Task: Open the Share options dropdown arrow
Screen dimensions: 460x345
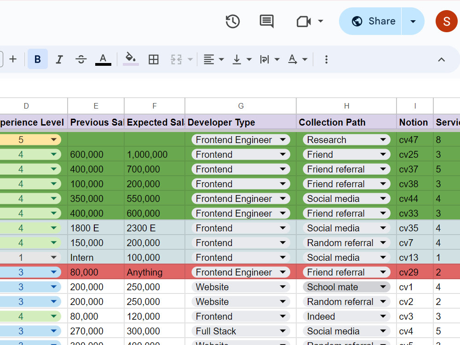Action: pyautogui.click(x=413, y=21)
